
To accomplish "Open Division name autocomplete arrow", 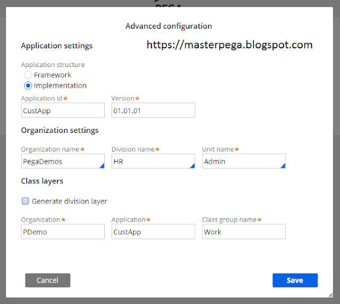I will click(x=192, y=166).
